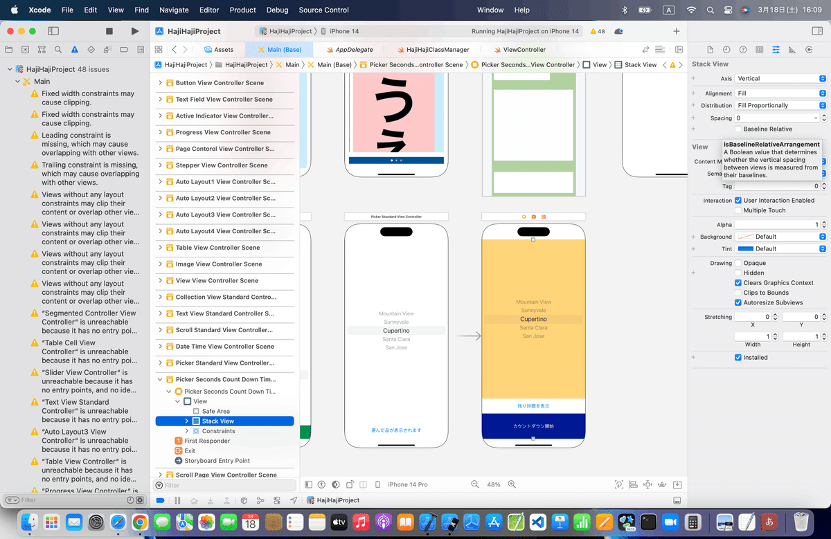Uncheck Autoresize Subviews

pyautogui.click(x=738, y=303)
